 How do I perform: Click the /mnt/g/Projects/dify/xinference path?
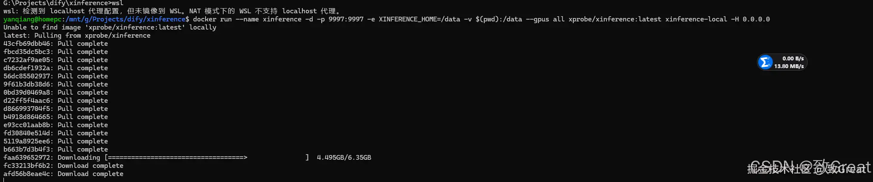click(x=126, y=19)
